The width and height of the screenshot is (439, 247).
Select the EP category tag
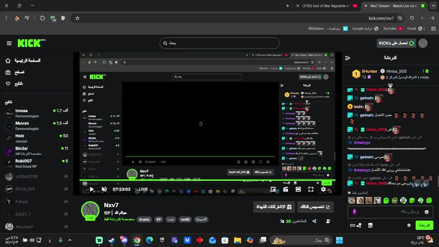[158, 220]
